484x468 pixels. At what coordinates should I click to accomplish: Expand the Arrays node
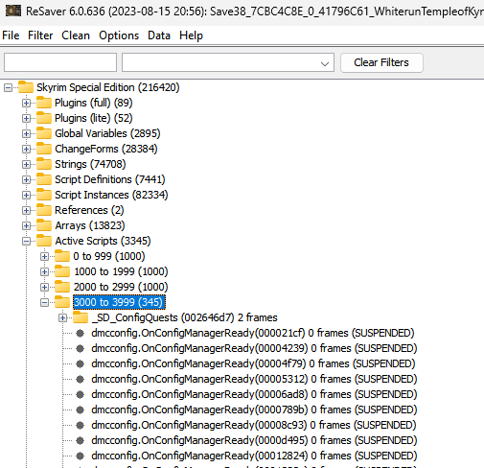26,225
